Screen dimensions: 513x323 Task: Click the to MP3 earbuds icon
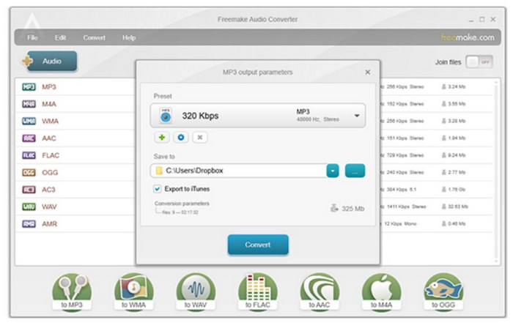point(72,292)
